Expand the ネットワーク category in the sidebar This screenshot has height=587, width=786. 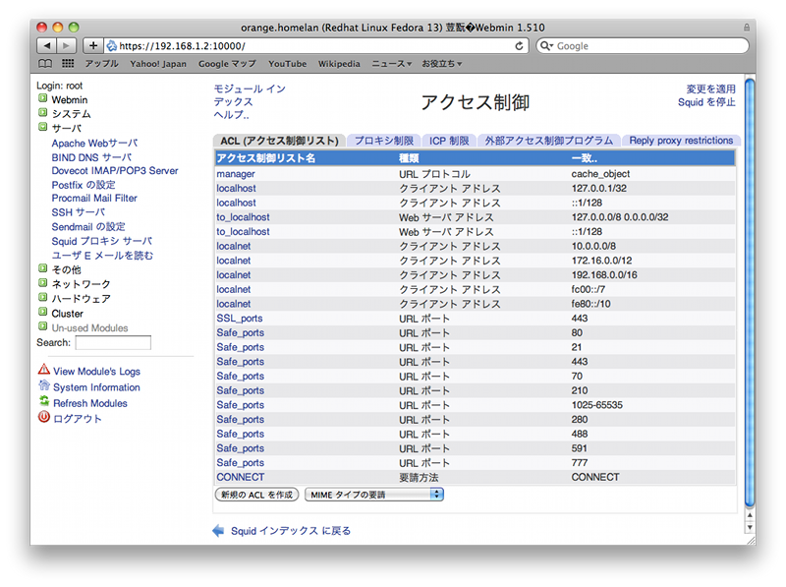pyautogui.click(x=43, y=283)
